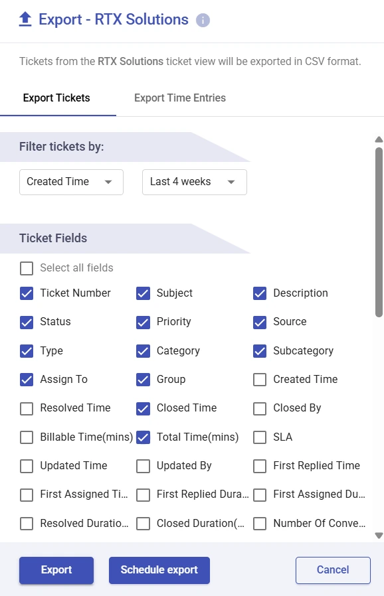Viewport: 384px width, 596px height.
Task: Disable the Total Time(mins) checkbox
Action: (x=143, y=437)
